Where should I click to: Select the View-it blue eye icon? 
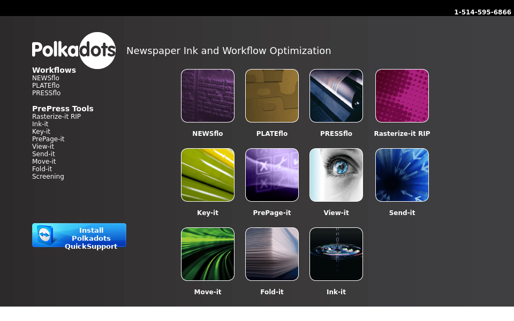point(336,175)
